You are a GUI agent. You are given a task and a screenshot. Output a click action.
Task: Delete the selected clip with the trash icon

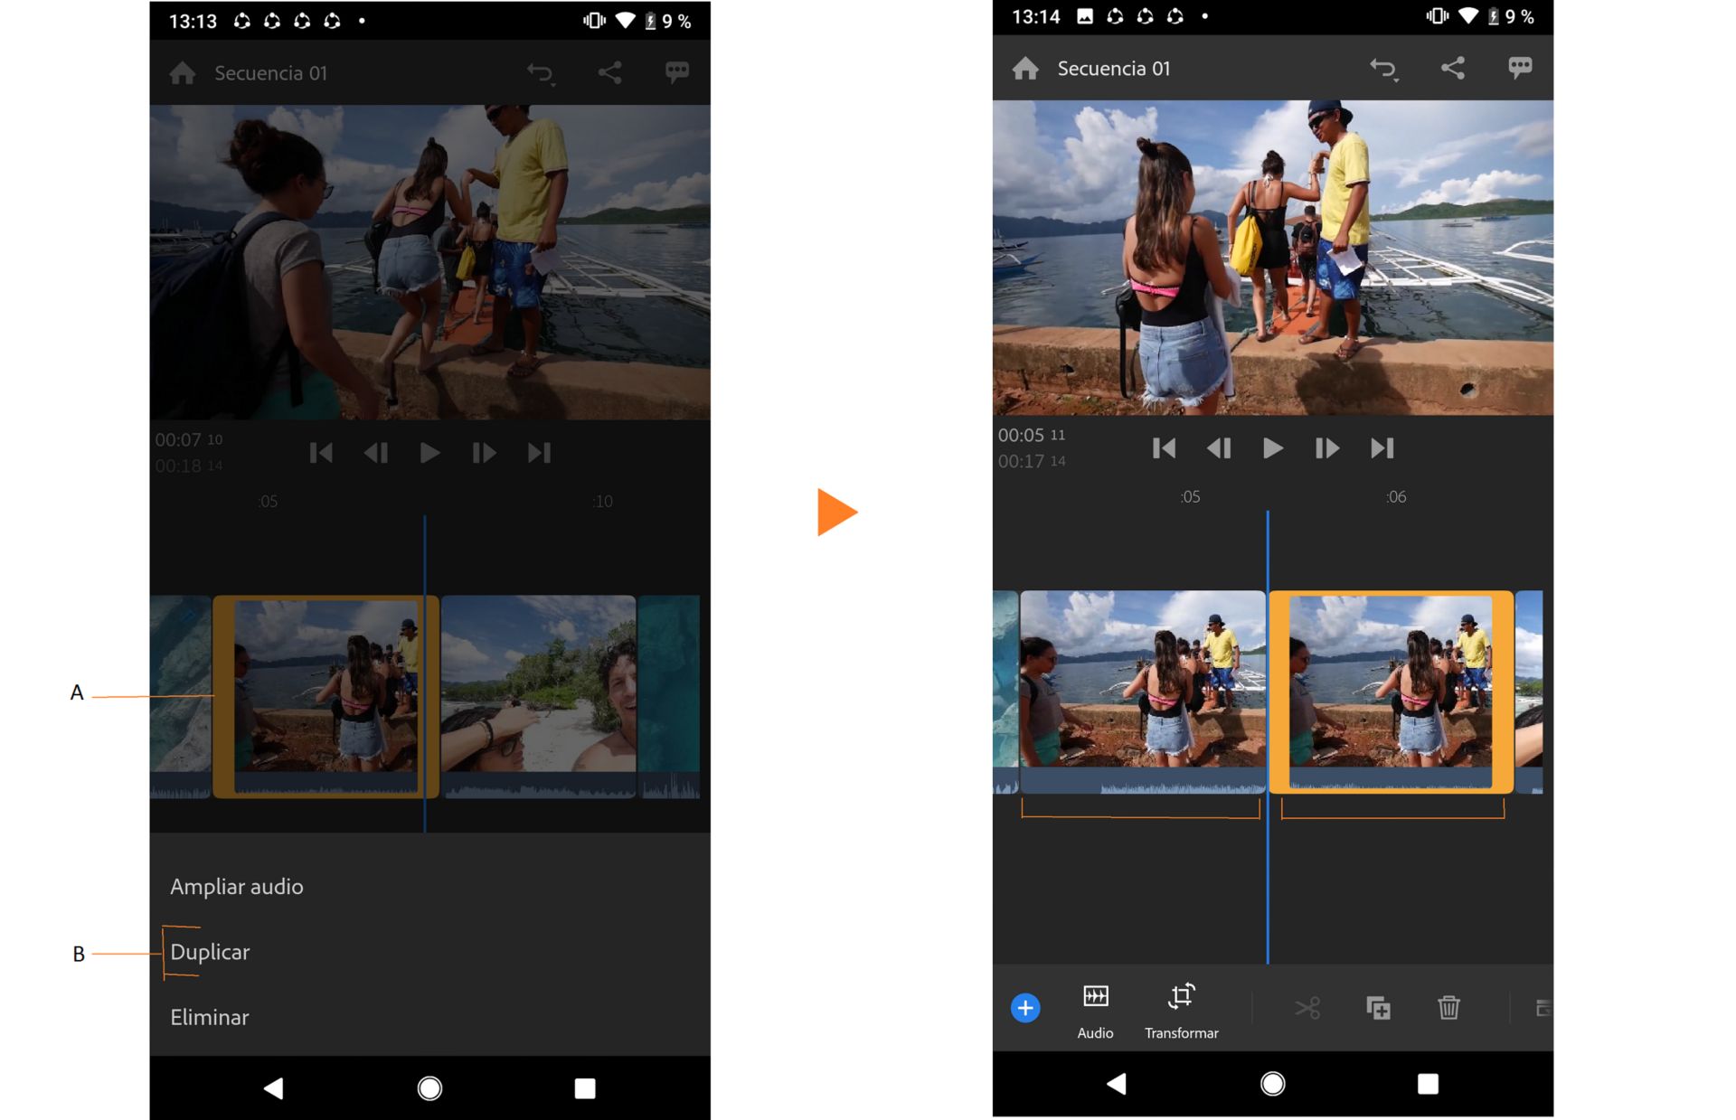(x=1448, y=1007)
